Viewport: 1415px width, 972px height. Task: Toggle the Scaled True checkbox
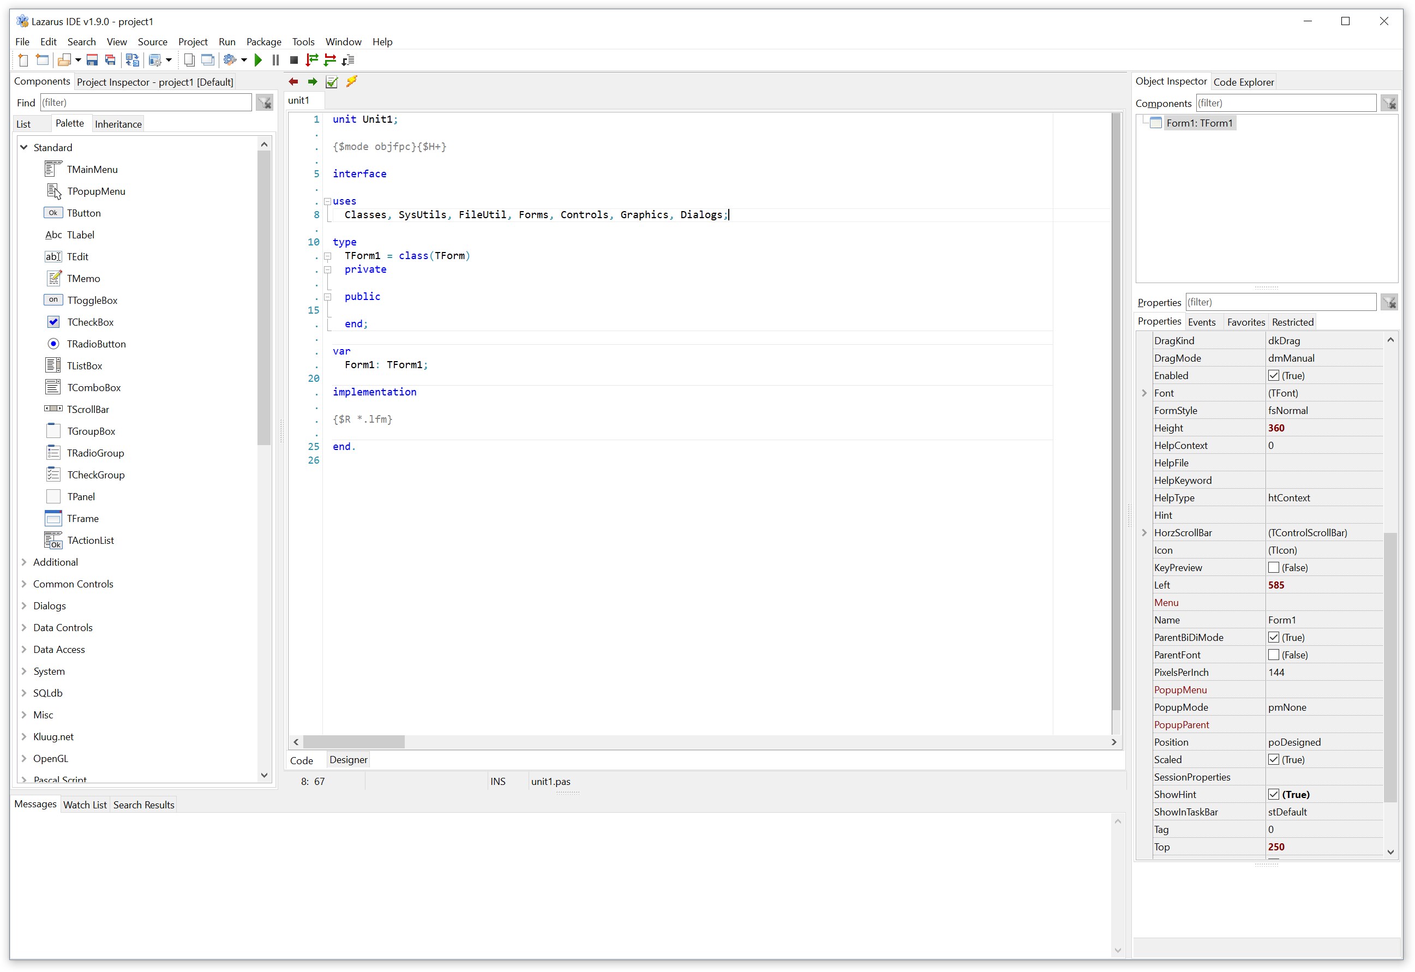pos(1273,759)
